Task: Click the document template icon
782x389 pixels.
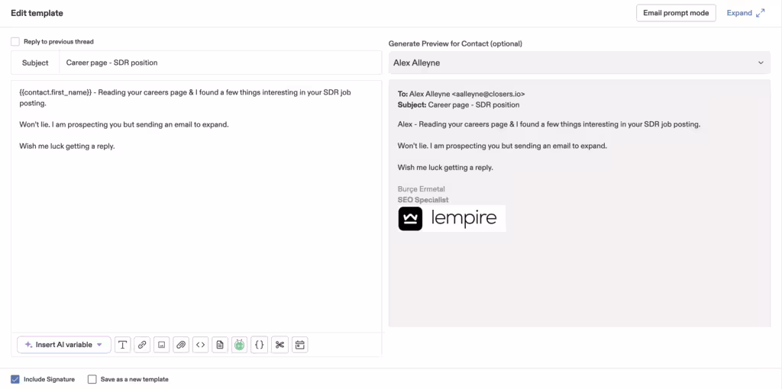Action: click(220, 345)
